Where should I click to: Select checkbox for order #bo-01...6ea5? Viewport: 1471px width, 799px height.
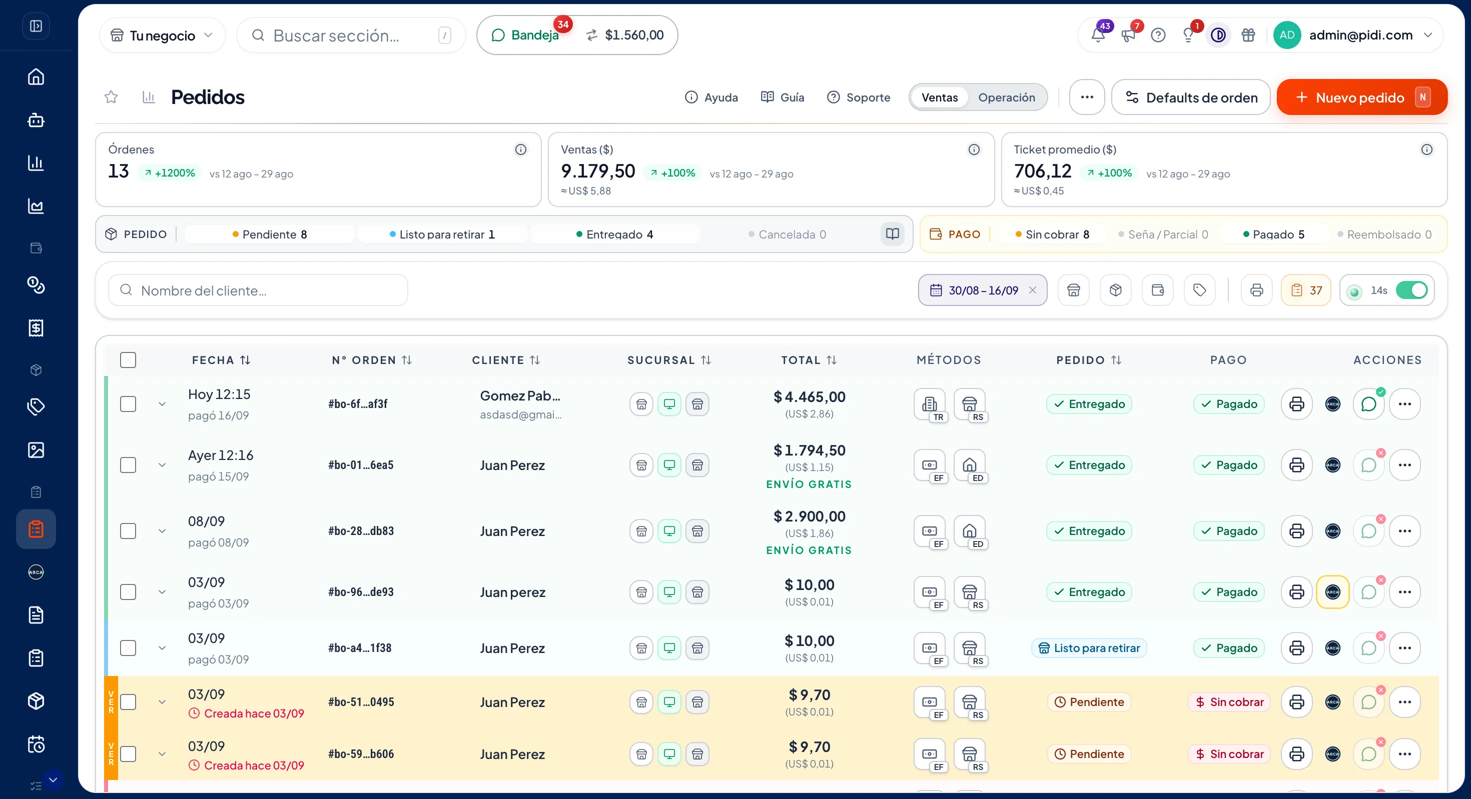pyautogui.click(x=128, y=465)
